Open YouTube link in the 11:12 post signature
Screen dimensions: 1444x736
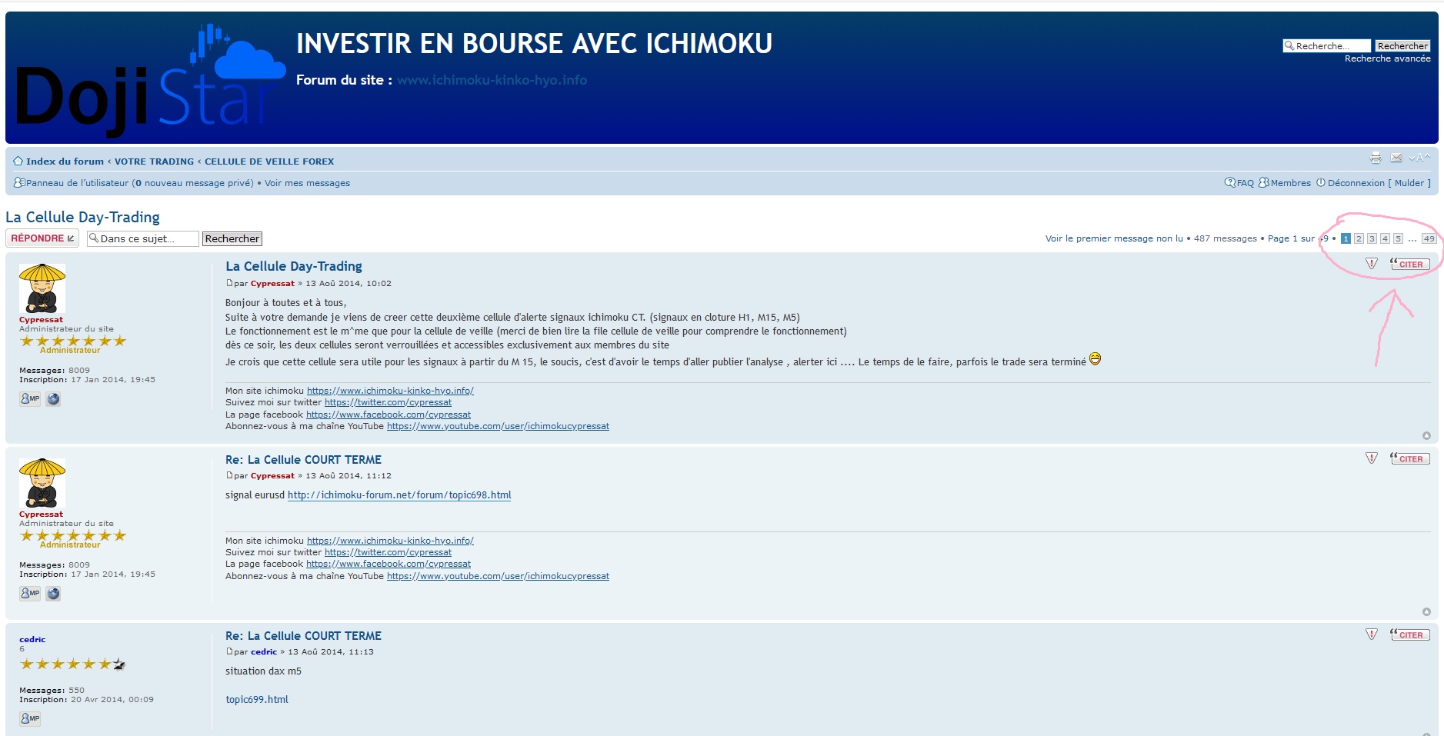click(498, 576)
